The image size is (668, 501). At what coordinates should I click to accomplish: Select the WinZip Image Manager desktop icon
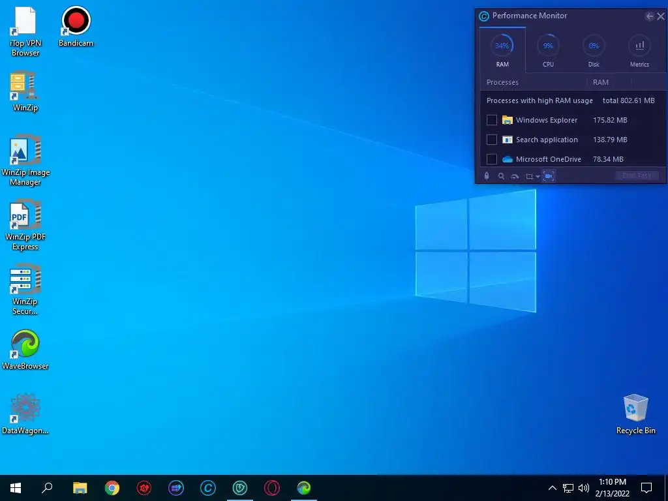click(x=25, y=160)
